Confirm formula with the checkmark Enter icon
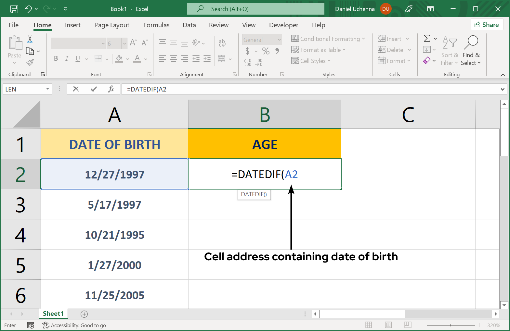This screenshot has height=331, width=510. [x=94, y=89]
